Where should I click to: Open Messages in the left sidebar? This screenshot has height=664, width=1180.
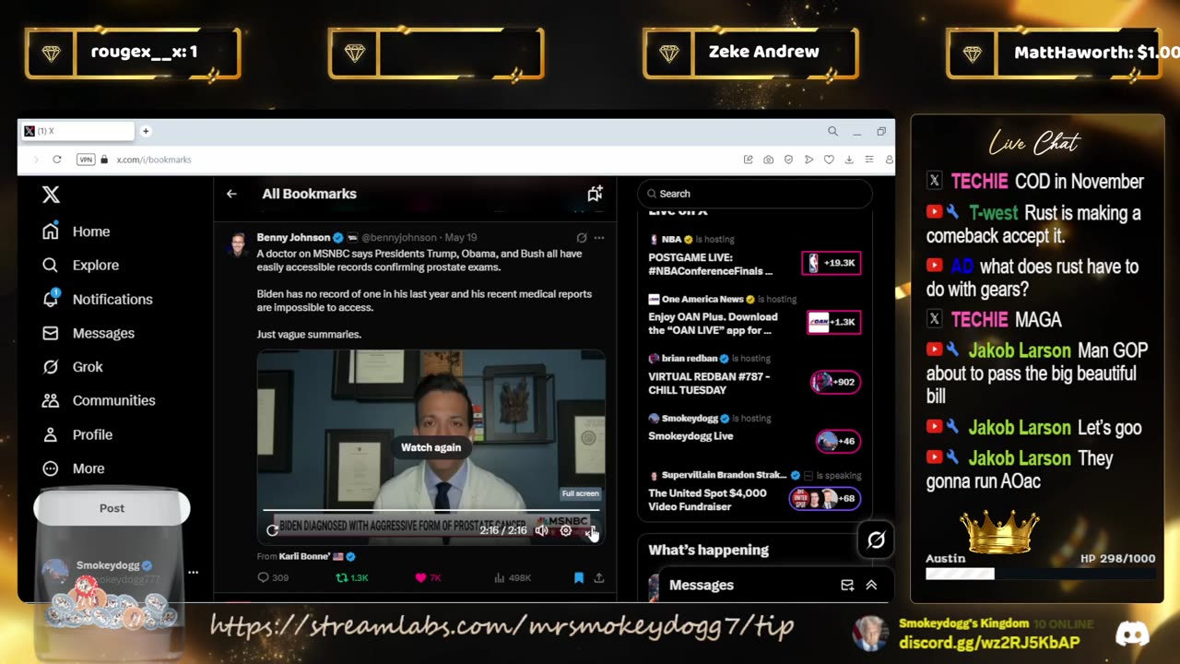[x=88, y=333]
